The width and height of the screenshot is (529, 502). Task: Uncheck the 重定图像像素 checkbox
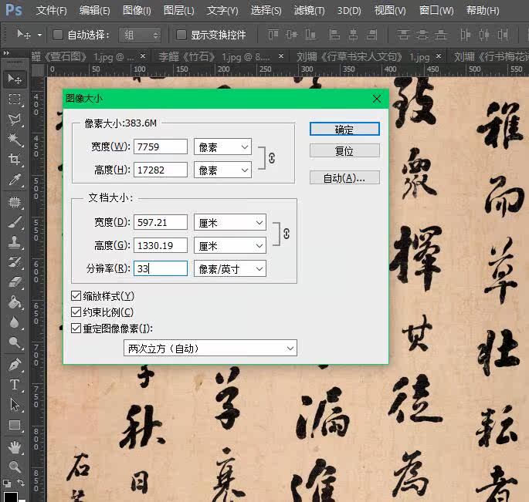pos(76,328)
